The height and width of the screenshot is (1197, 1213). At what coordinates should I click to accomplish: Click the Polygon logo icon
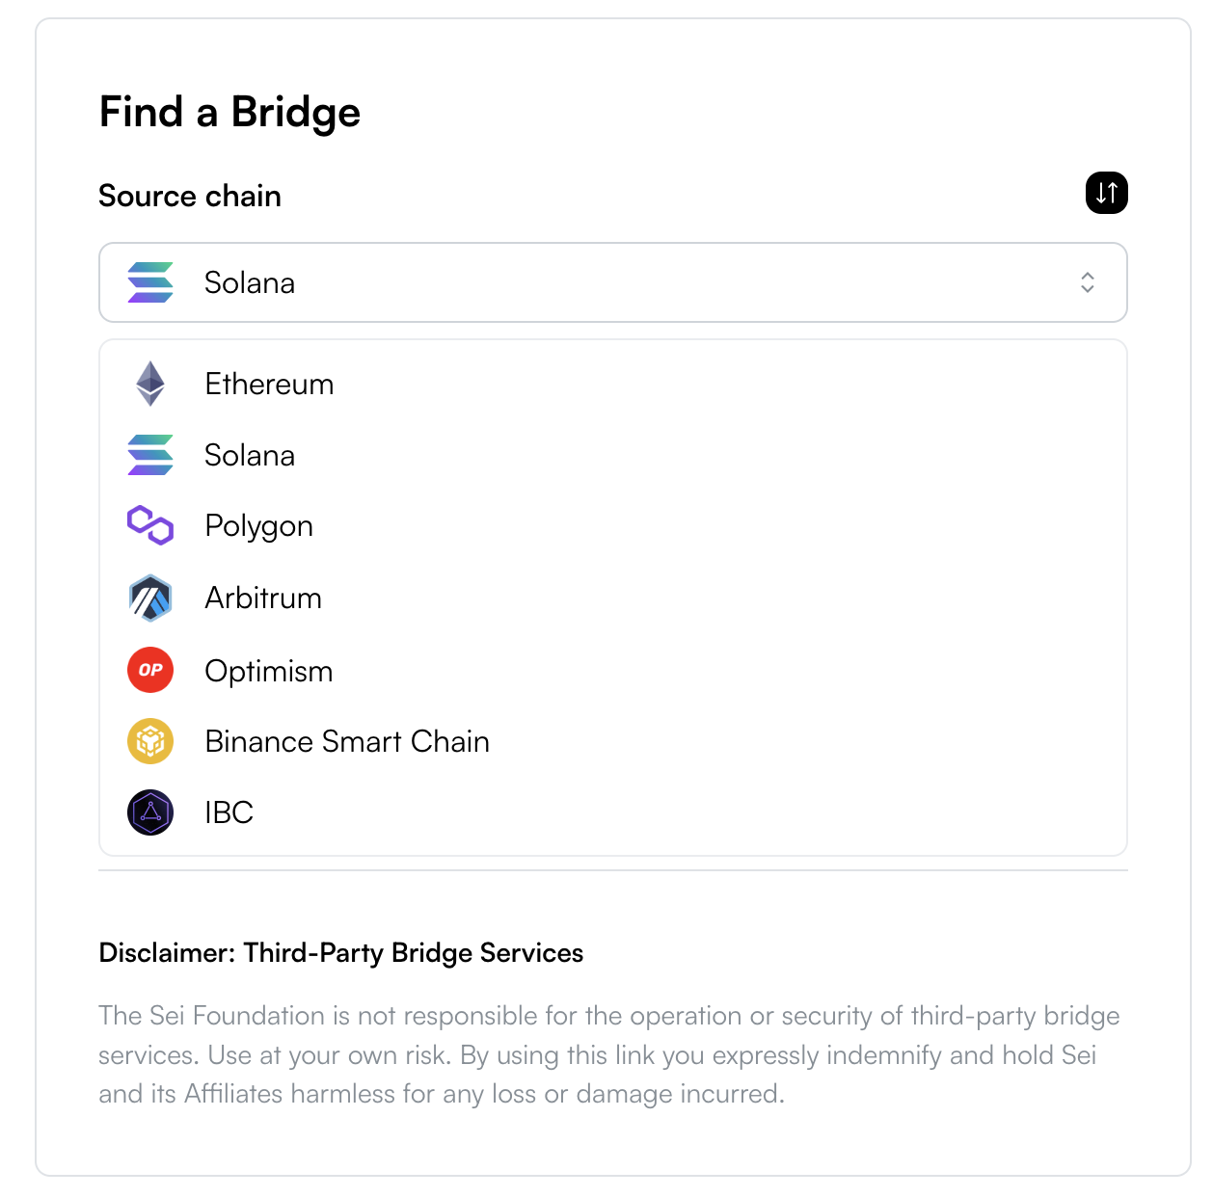(150, 525)
